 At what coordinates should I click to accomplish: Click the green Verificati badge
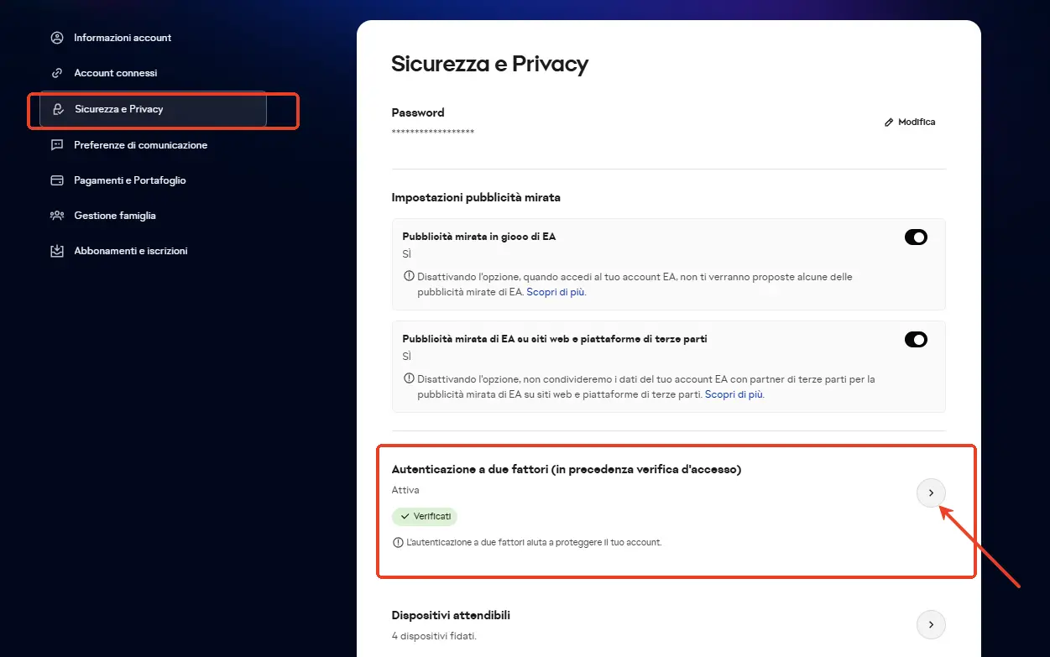click(425, 517)
